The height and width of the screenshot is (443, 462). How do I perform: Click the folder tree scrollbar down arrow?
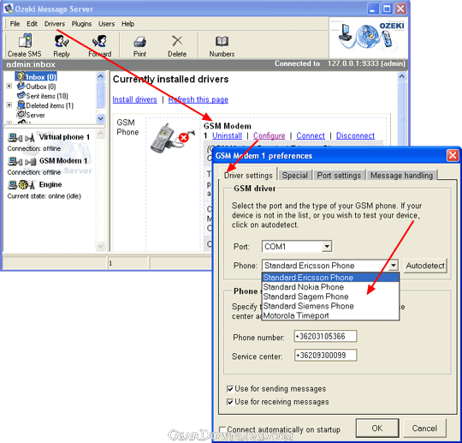tap(100, 118)
